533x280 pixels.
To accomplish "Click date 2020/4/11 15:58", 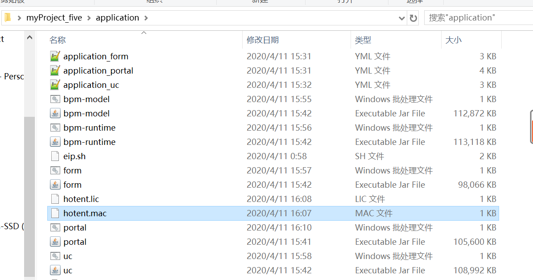I will click(x=279, y=256).
